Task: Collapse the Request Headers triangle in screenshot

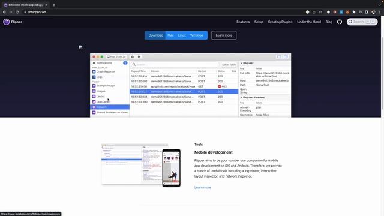Action: (241, 97)
